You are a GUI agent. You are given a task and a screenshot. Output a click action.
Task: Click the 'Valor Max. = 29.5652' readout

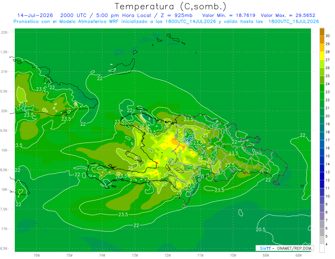[288, 15]
